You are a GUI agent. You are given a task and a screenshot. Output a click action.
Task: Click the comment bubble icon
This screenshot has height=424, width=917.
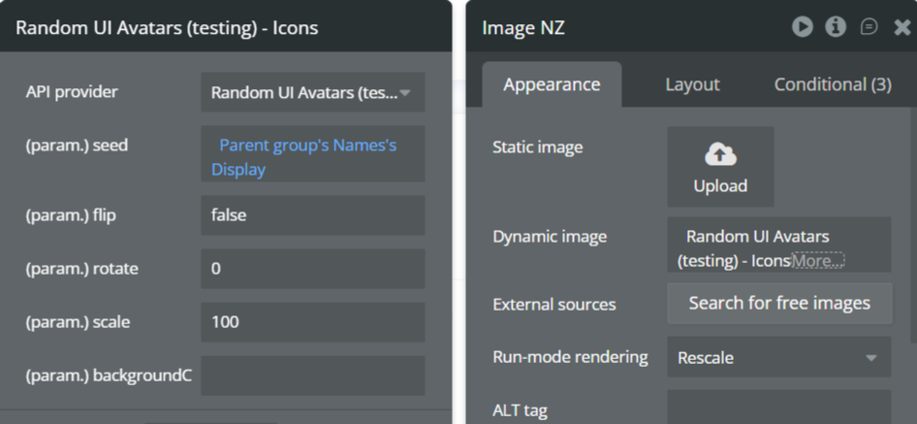coord(870,27)
